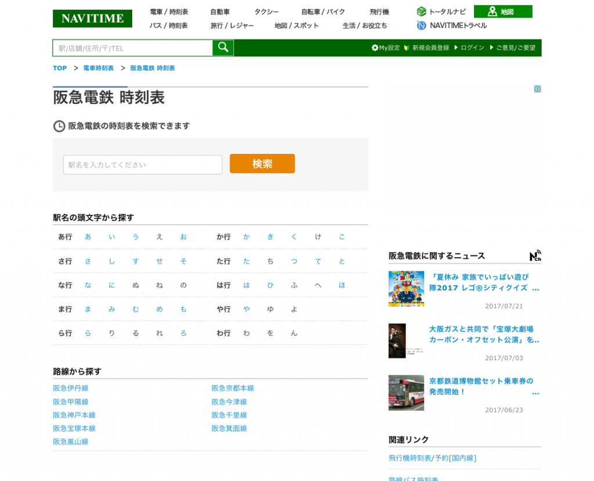Image resolution: width=594 pixels, height=481 pixels.
Task: Open the 宝塚大劇場 news thumbnail
Action: pyautogui.click(x=406, y=340)
